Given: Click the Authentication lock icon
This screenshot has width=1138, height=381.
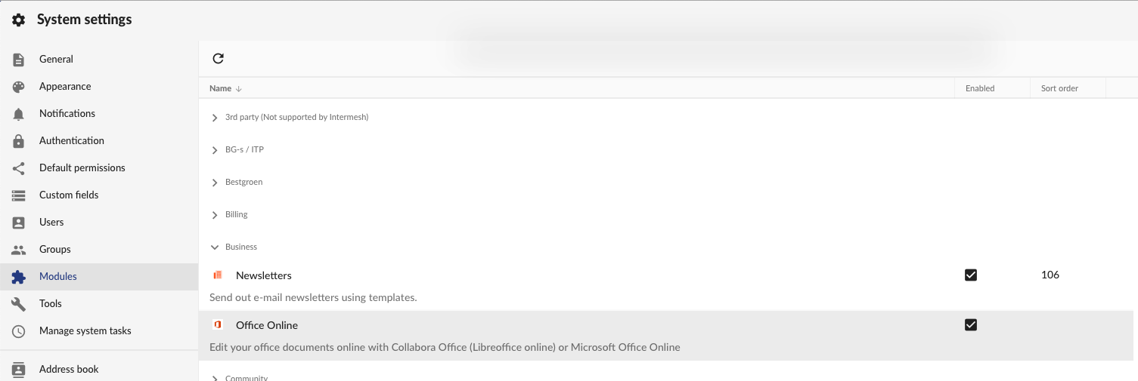Looking at the screenshot, I should point(19,141).
